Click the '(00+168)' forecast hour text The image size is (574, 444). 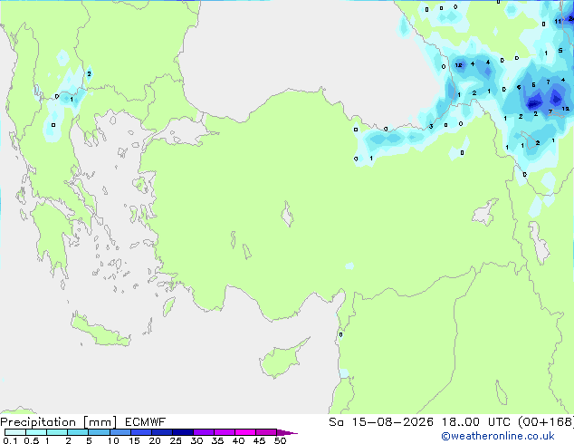point(546,422)
